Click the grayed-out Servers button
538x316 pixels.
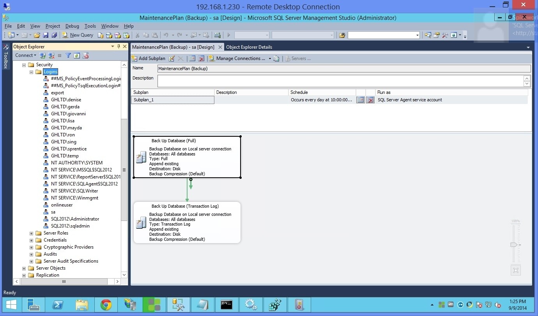tap(298, 58)
